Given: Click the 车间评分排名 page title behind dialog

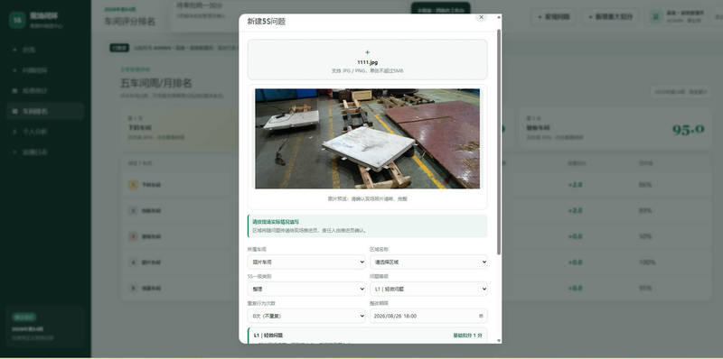Looking at the screenshot, I should click(x=130, y=21).
